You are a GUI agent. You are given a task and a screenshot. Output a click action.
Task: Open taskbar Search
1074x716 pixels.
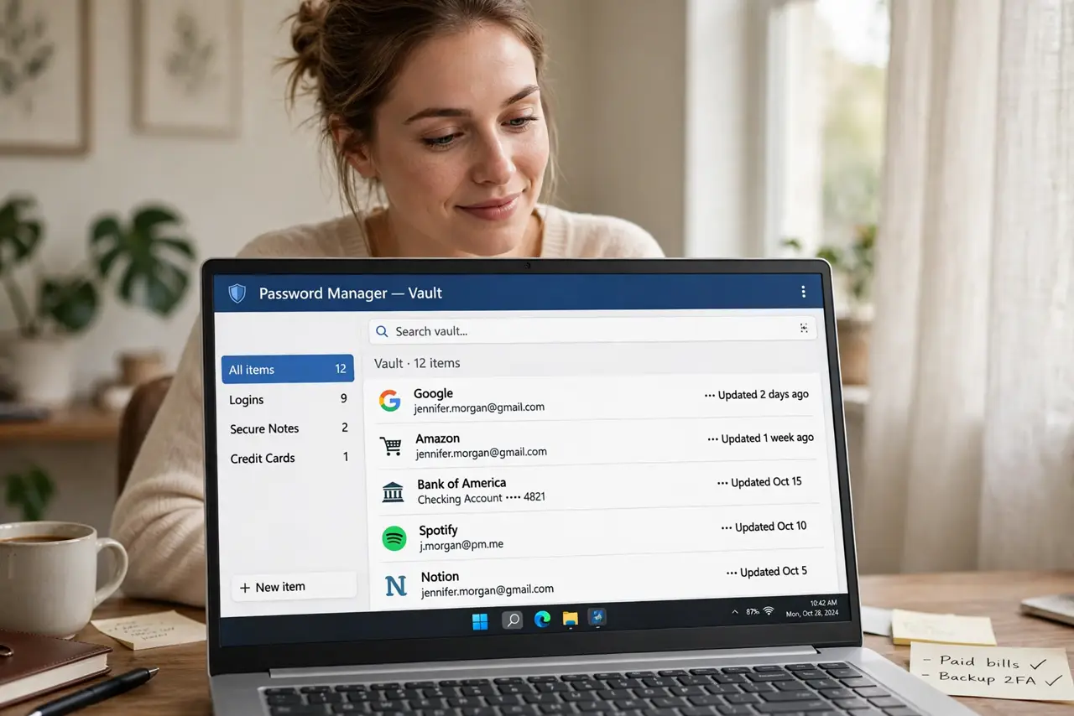coord(512,620)
